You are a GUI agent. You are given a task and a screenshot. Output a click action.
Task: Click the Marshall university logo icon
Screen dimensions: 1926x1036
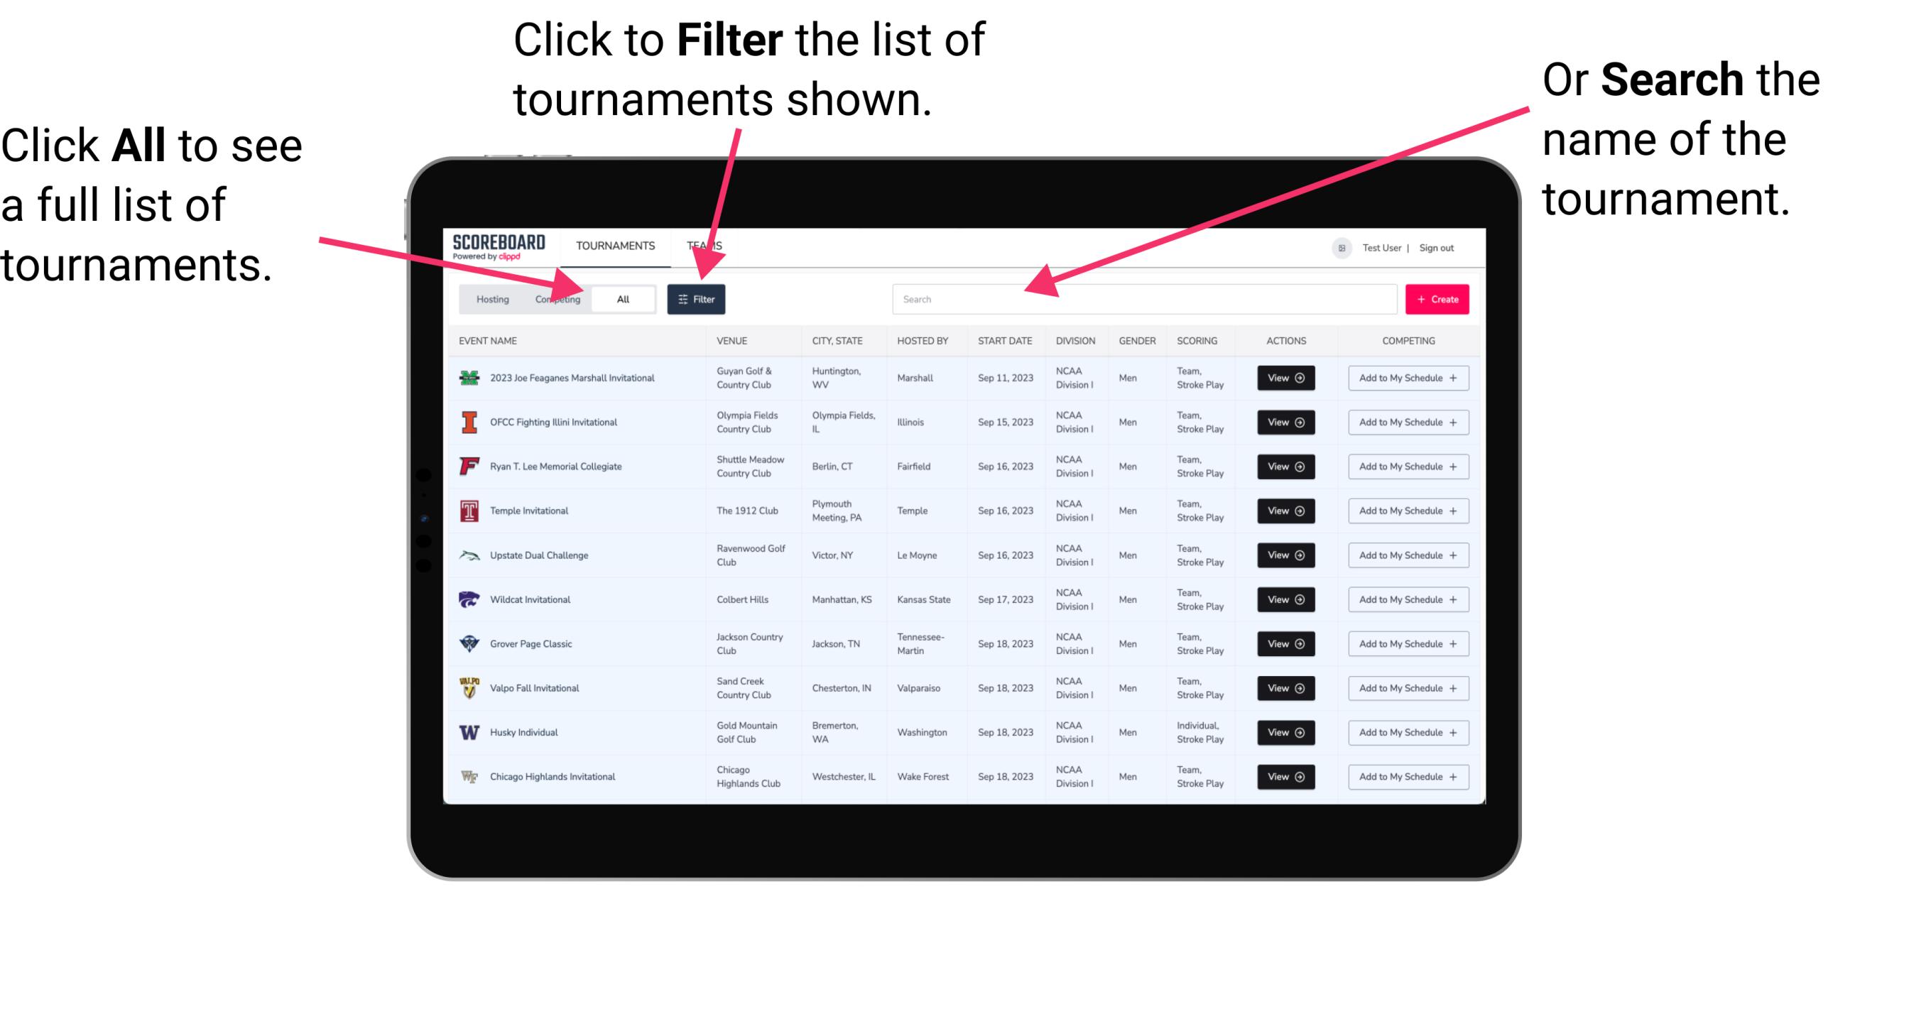coord(468,379)
